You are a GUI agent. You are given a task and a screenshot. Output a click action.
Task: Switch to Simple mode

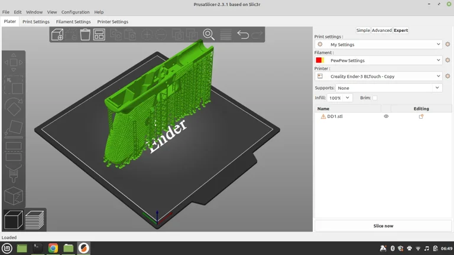point(363,30)
